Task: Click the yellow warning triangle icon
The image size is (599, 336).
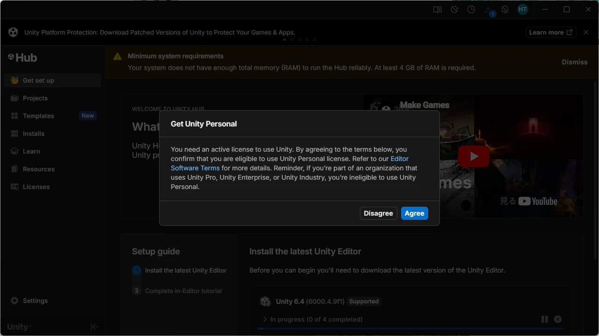Action: 117,56
